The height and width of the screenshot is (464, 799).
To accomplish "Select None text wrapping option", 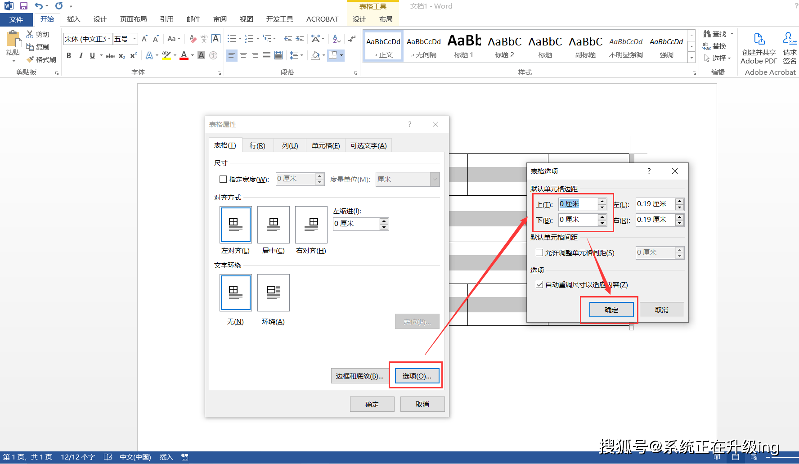I will coord(236,293).
